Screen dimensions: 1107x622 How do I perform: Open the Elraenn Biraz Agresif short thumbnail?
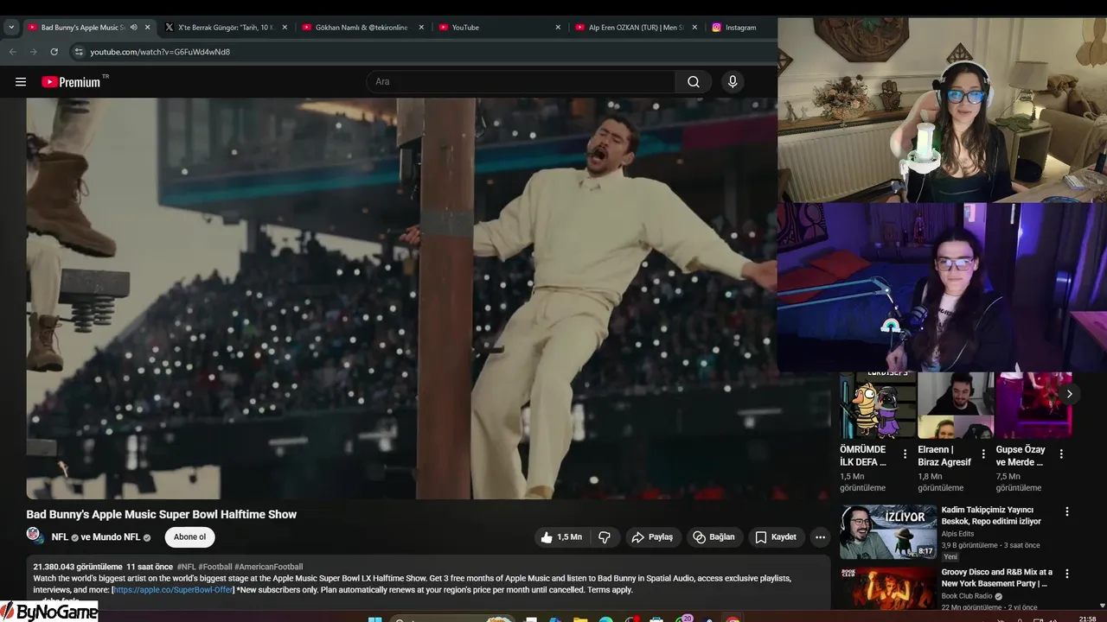[x=956, y=406]
